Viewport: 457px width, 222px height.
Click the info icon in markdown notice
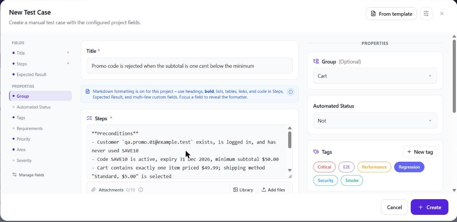(x=291, y=92)
